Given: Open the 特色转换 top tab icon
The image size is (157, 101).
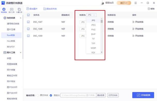Looking at the screenshot, I should click(x=4, y=9).
